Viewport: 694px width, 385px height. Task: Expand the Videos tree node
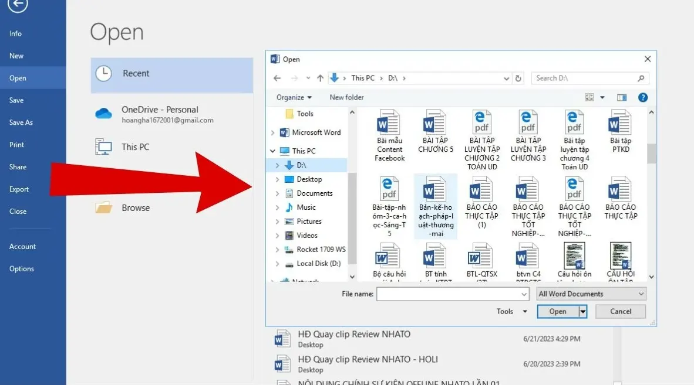point(278,236)
